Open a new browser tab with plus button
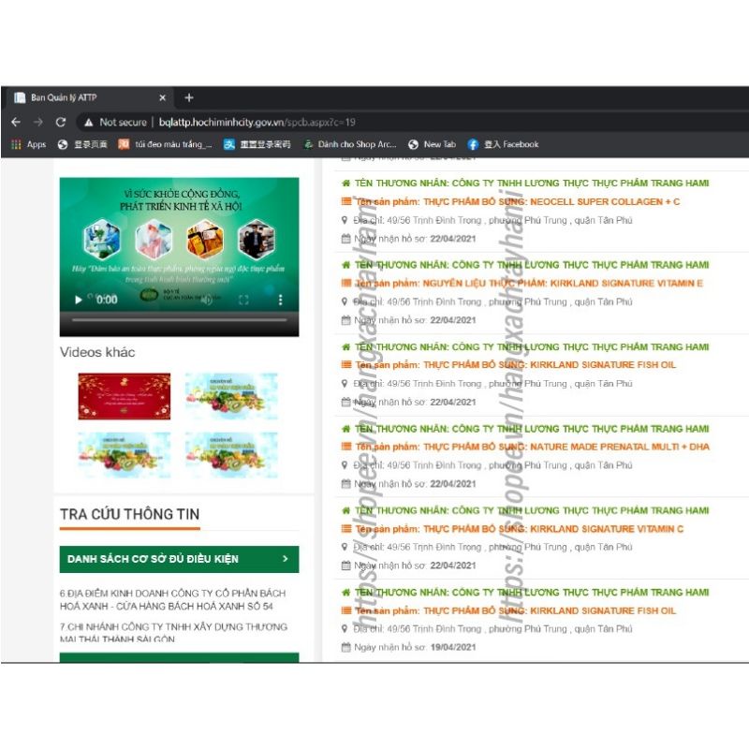 pyautogui.click(x=188, y=97)
